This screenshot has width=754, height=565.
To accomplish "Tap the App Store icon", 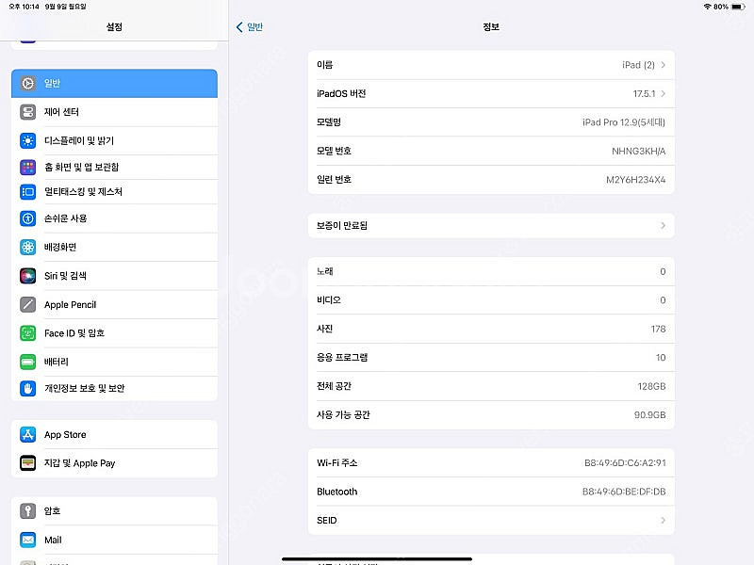I will (28, 434).
